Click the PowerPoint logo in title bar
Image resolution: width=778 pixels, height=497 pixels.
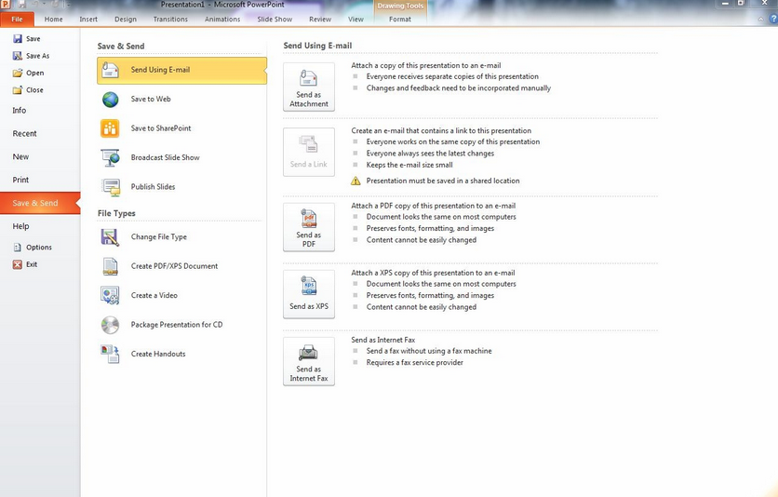click(x=6, y=4)
